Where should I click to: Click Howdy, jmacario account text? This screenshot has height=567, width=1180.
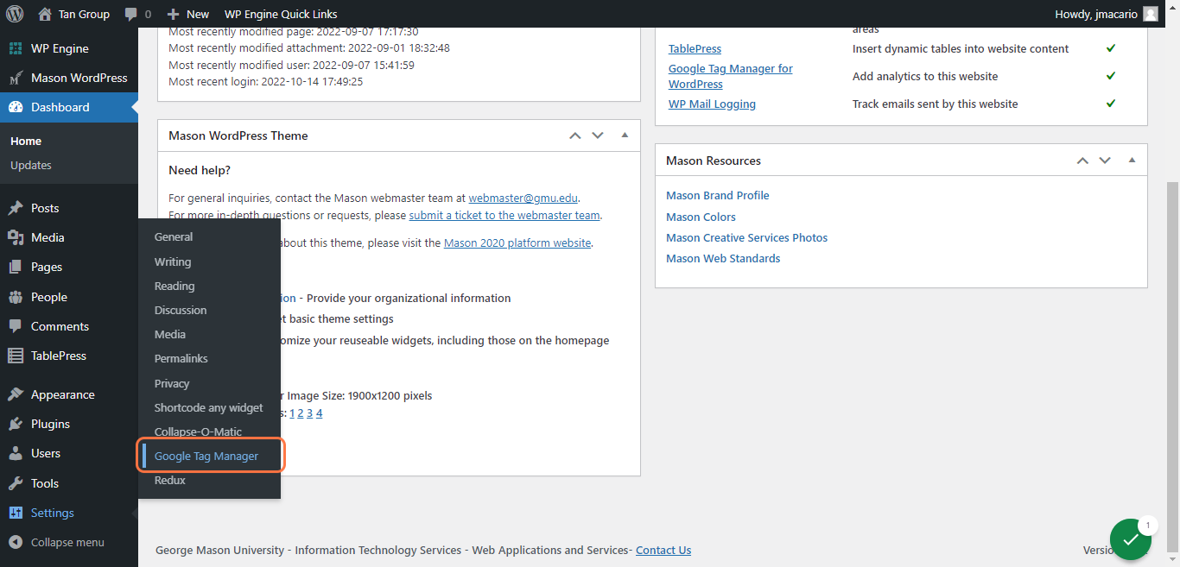point(1095,14)
